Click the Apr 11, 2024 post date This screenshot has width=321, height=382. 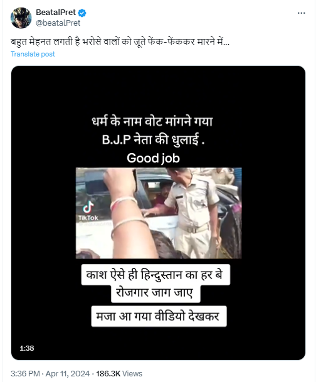(68, 374)
